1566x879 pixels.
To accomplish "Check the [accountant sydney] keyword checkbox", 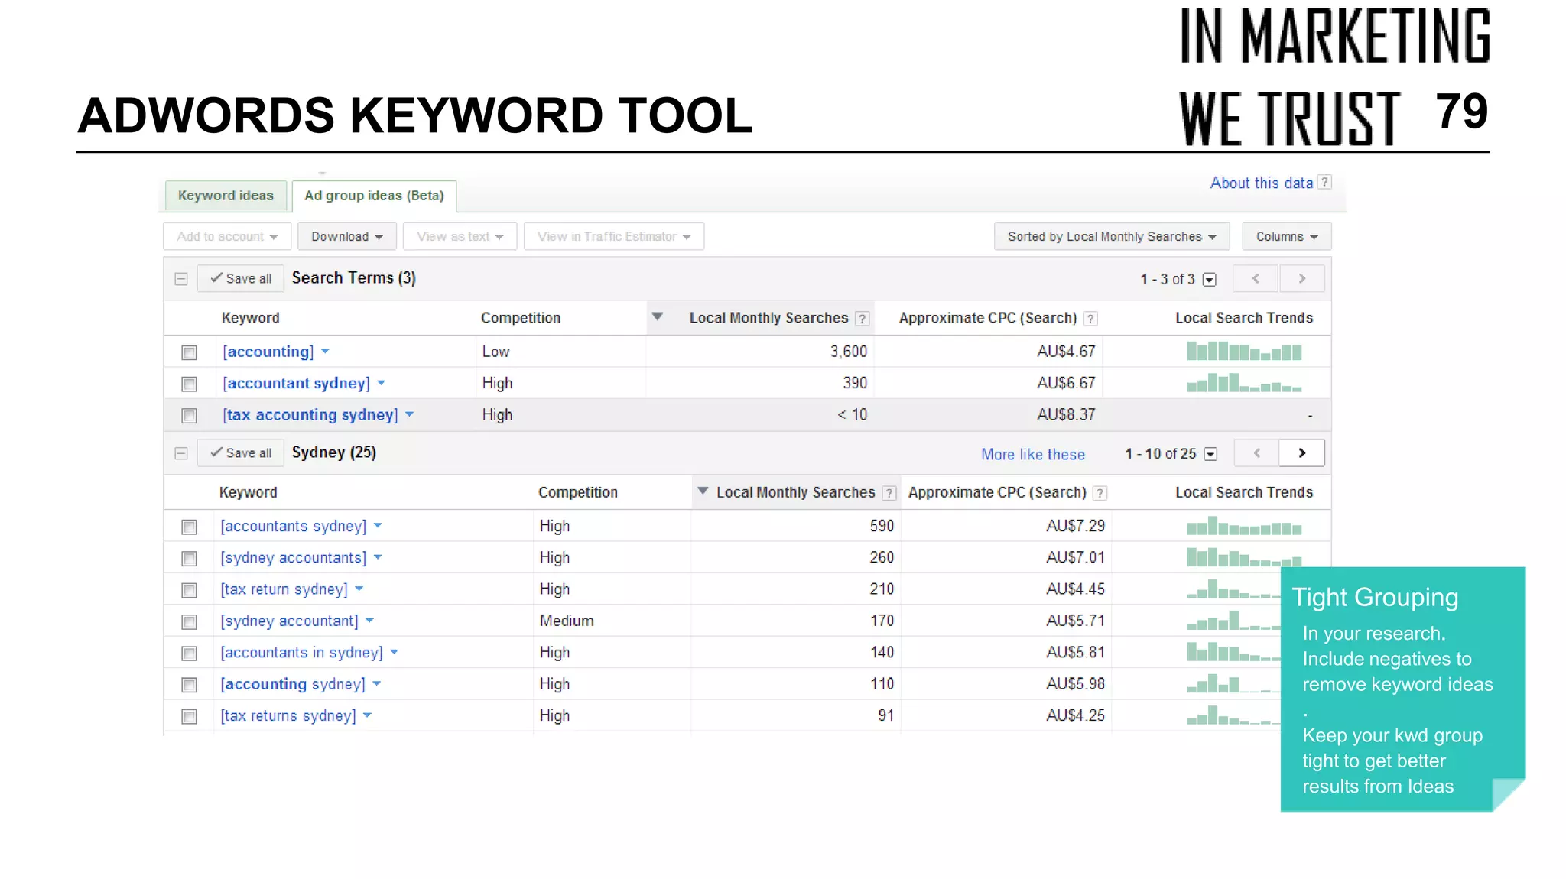I will [189, 384].
